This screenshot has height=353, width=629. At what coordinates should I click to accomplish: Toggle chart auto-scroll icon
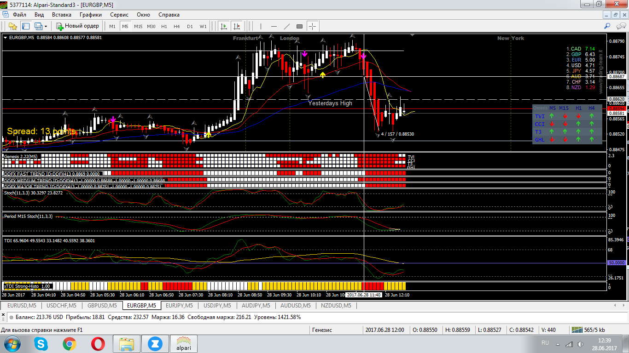(224, 26)
